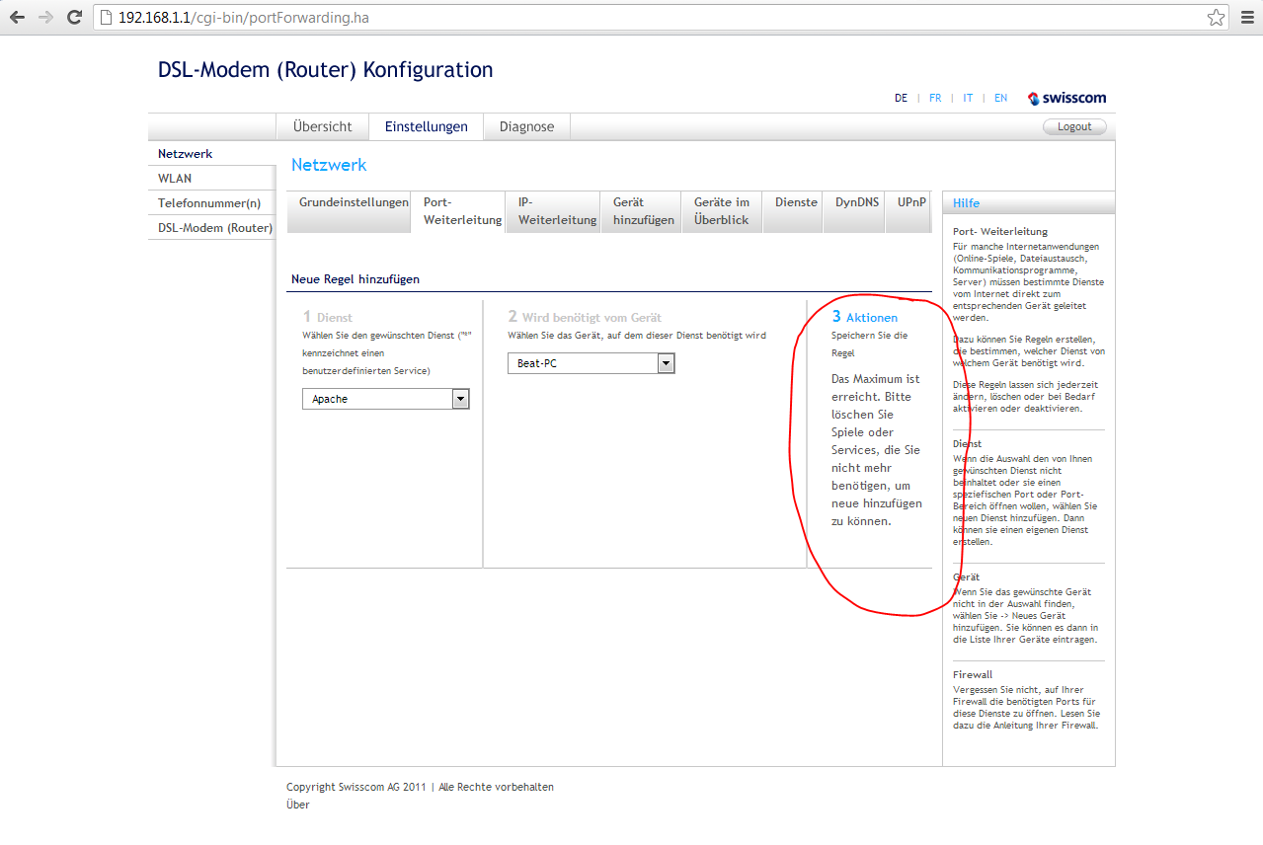Click the Swisscom logo
Viewport: 1263px width, 845px height.
click(1066, 98)
